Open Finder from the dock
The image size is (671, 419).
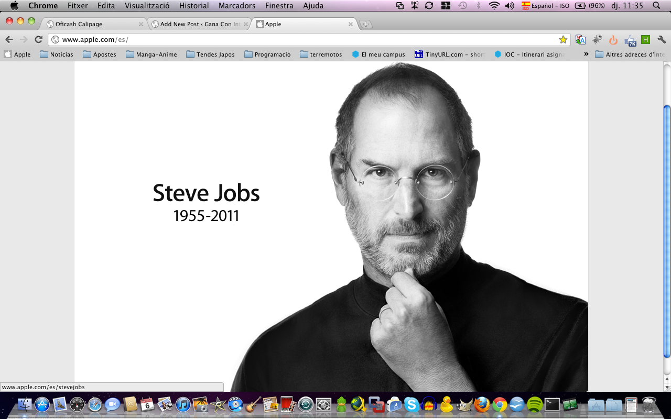(25, 404)
